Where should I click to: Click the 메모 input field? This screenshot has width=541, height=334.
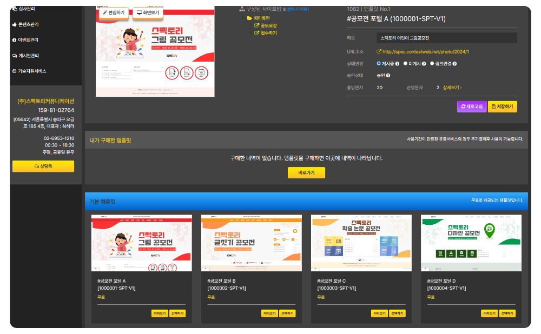click(x=446, y=38)
